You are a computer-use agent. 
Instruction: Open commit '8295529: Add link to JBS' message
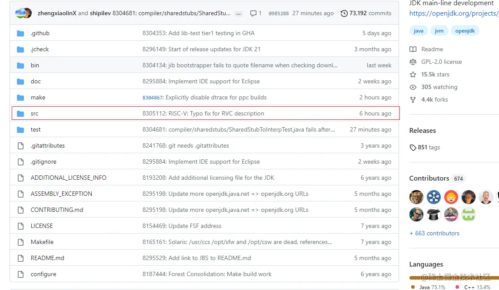[x=196, y=258]
